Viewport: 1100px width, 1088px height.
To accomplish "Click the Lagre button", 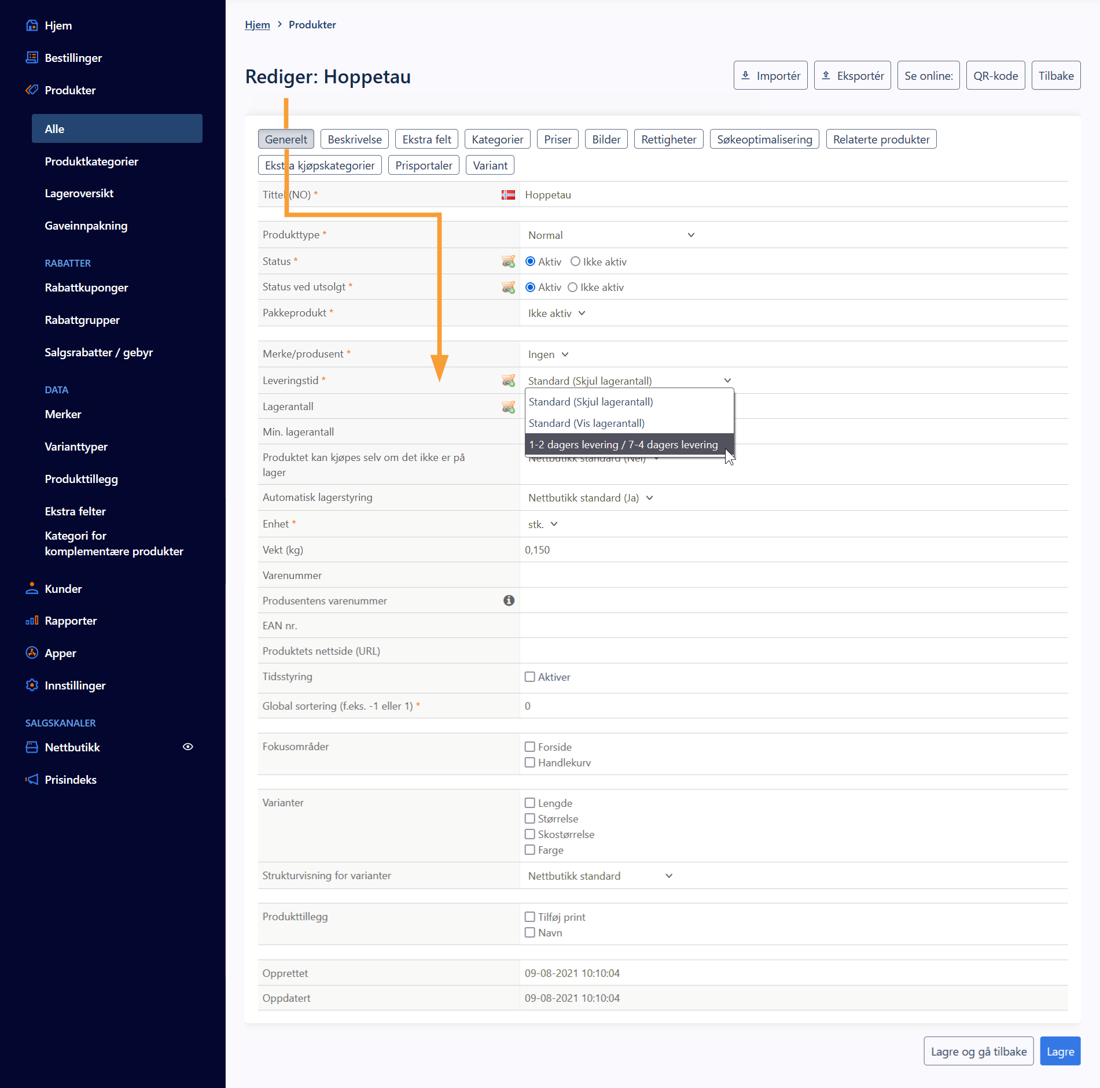I will pos(1061,1052).
